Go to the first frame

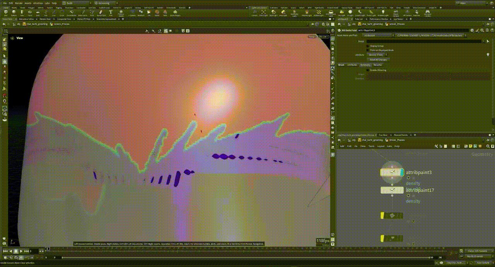pyautogui.click(x=5, y=251)
